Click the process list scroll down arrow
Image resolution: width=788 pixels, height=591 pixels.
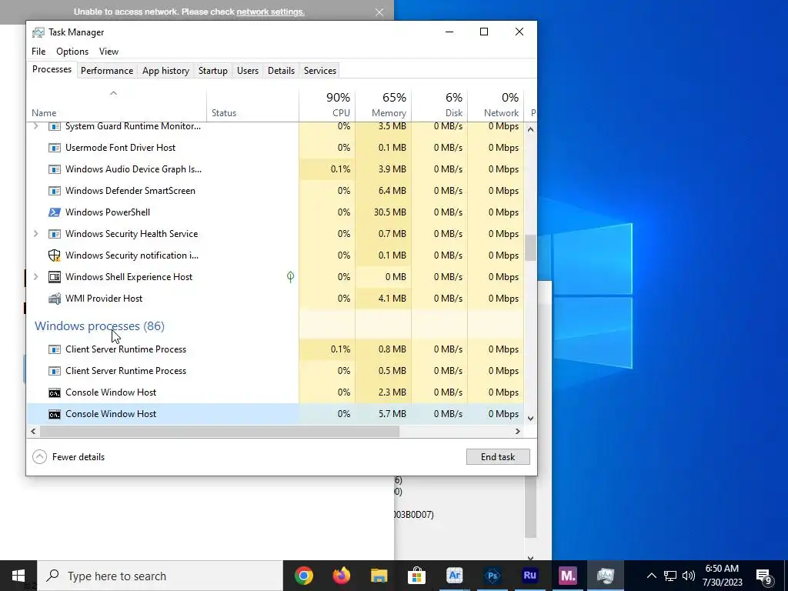click(x=530, y=418)
